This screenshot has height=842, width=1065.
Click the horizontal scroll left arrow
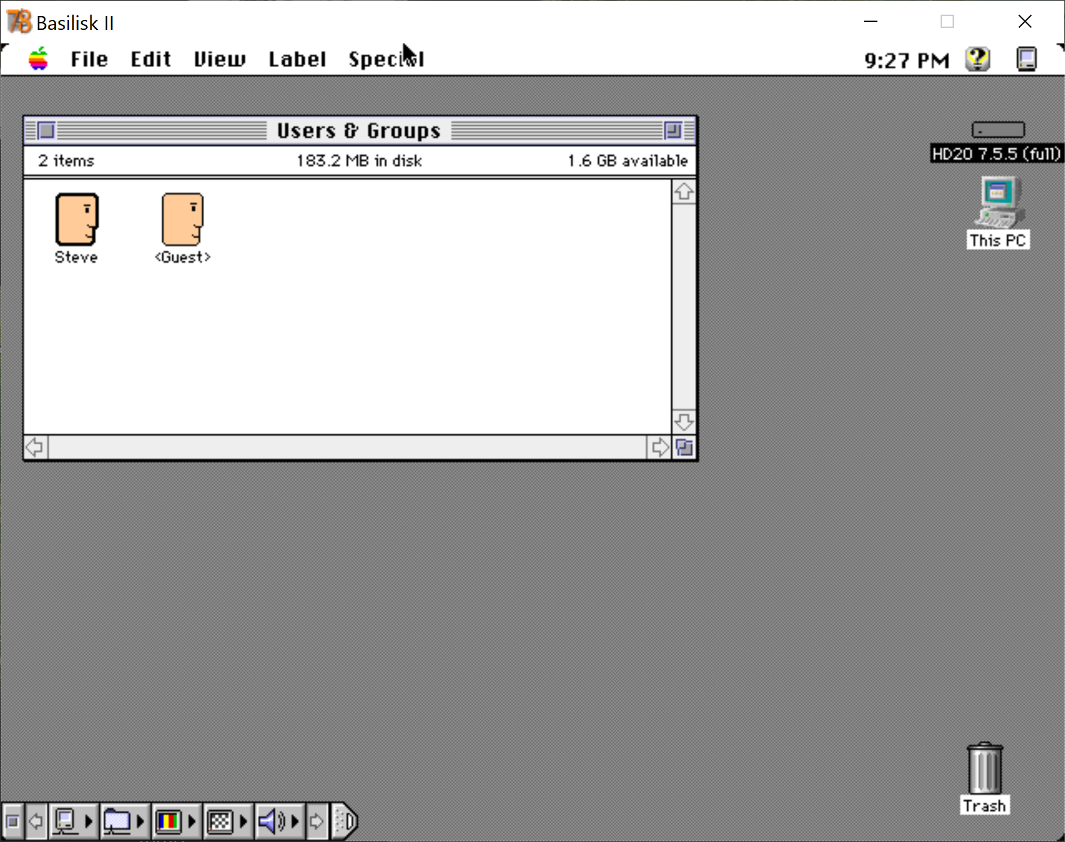pyautogui.click(x=36, y=448)
